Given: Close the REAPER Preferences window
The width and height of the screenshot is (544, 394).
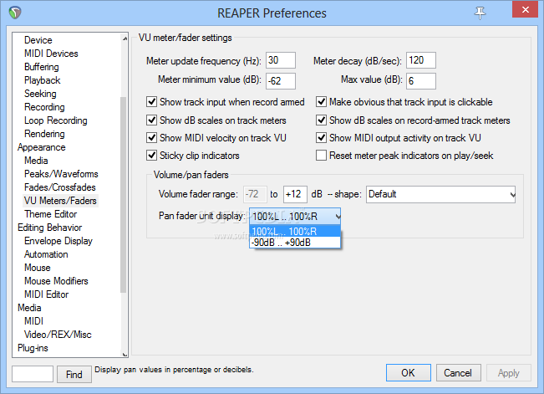Looking at the screenshot, I should point(526,10).
